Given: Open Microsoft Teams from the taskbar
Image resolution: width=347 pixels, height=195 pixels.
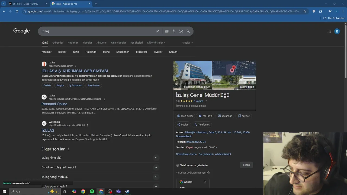Looking at the screenshot, I should [118, 191].
